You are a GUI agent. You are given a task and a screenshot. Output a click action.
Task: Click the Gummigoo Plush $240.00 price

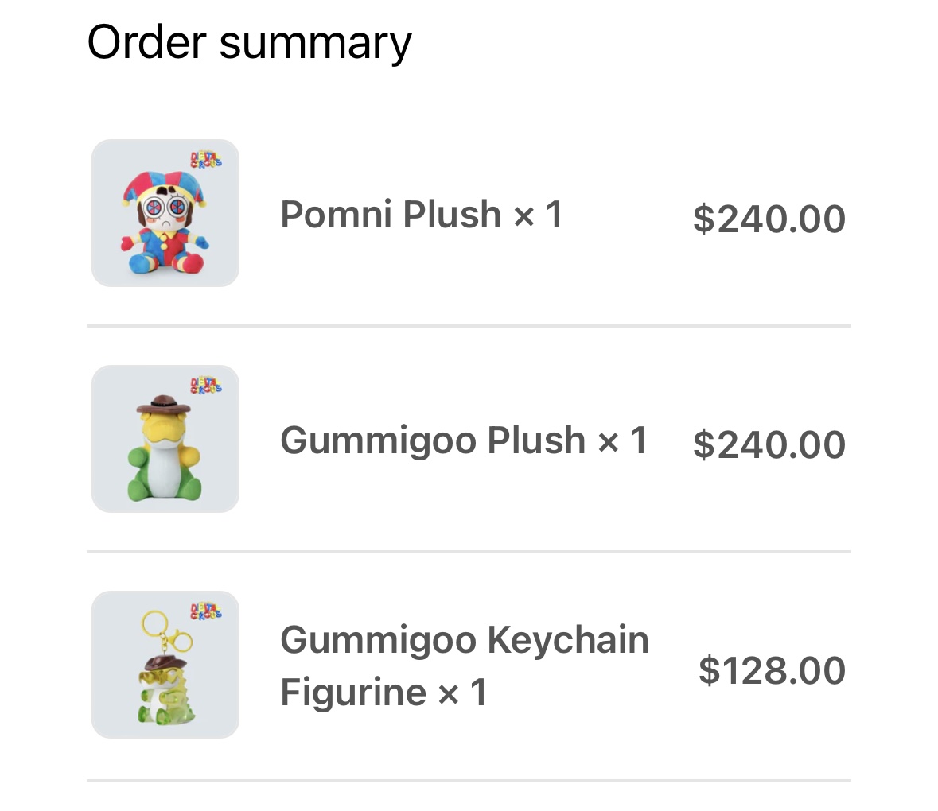click(769, 444)
